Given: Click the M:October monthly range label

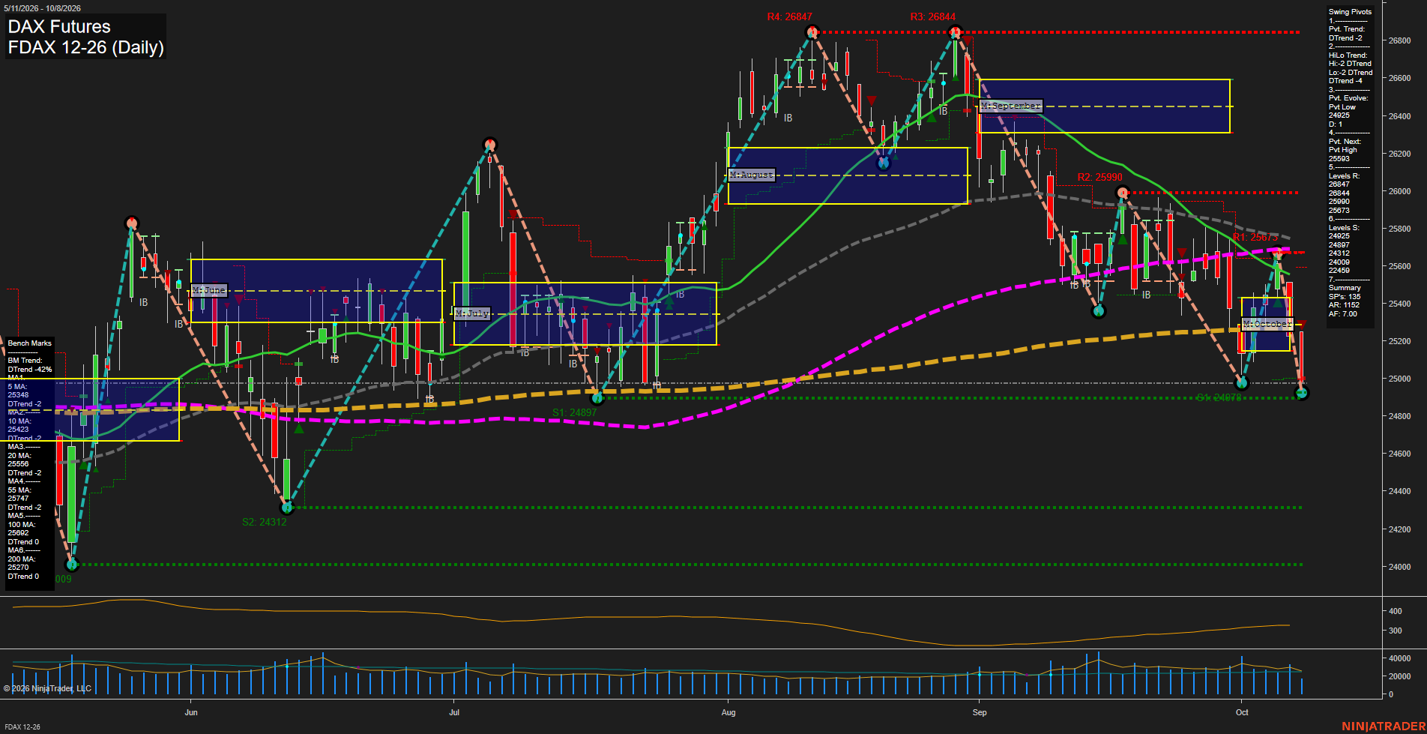Looking at the screenshot, I should (1267, 324).
